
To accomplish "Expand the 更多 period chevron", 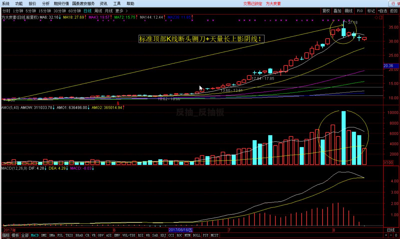I will coord(127,11).
